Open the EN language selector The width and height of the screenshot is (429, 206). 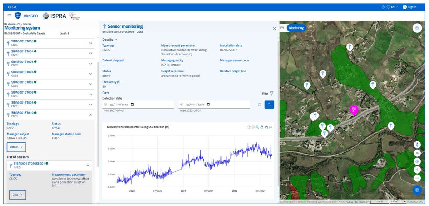point(391,6)
